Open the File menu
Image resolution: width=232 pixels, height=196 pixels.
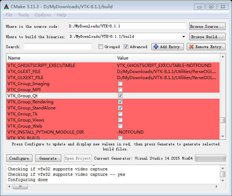(9, 15)
